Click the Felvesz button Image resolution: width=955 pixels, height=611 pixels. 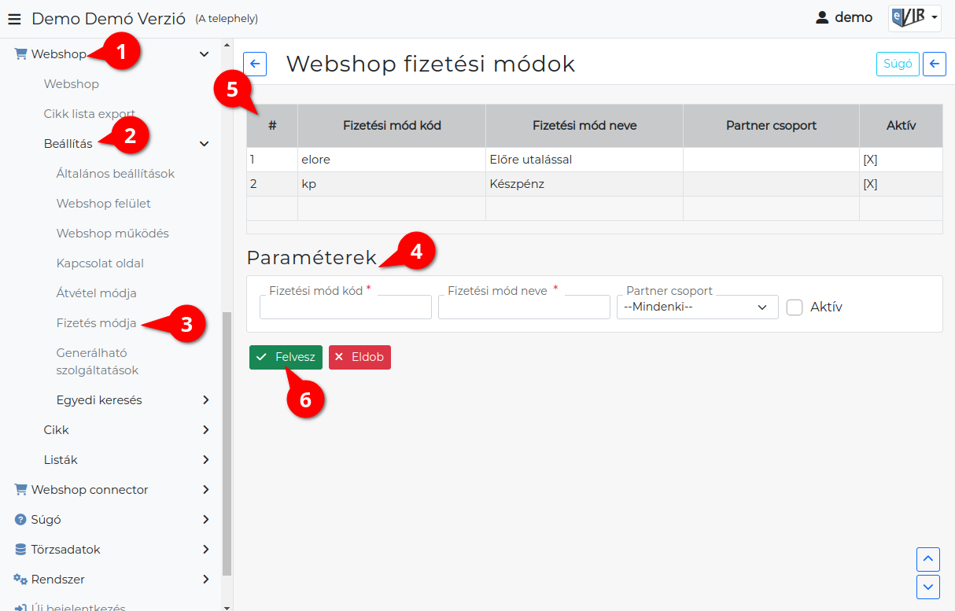pyautogui.click(x=286, y=357)
